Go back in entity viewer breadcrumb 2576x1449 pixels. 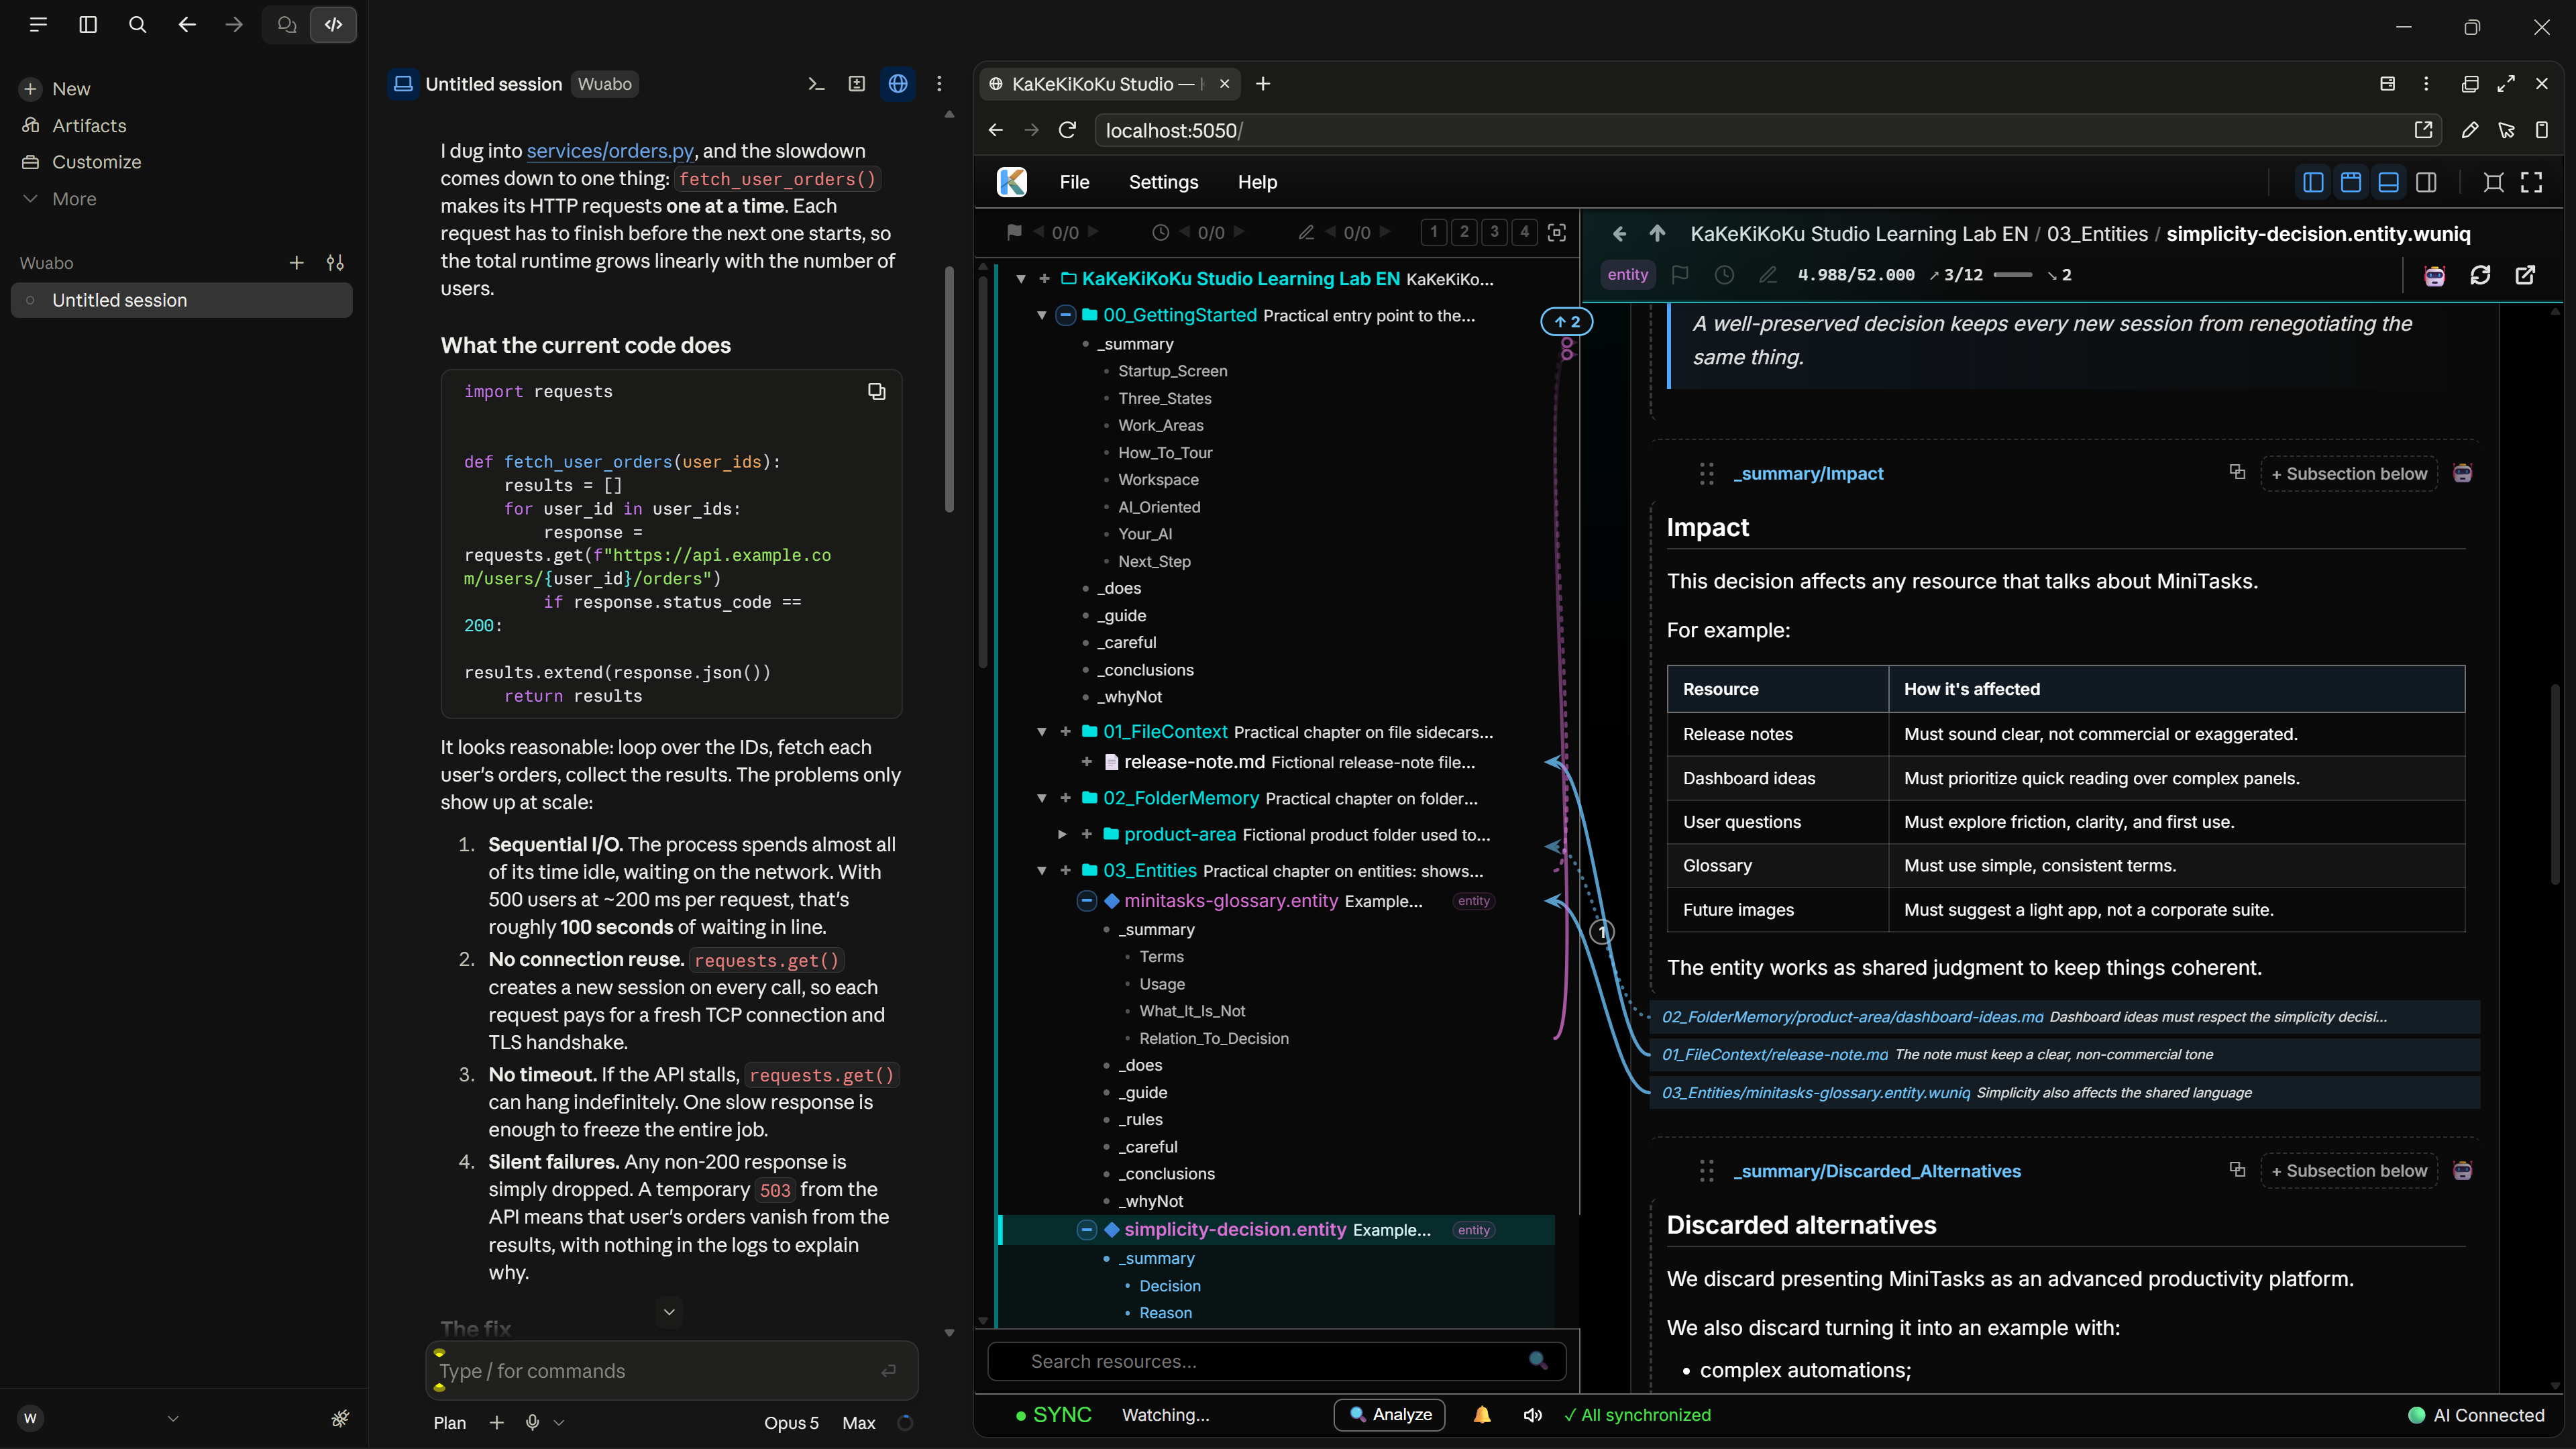[x=1620, y=233]
